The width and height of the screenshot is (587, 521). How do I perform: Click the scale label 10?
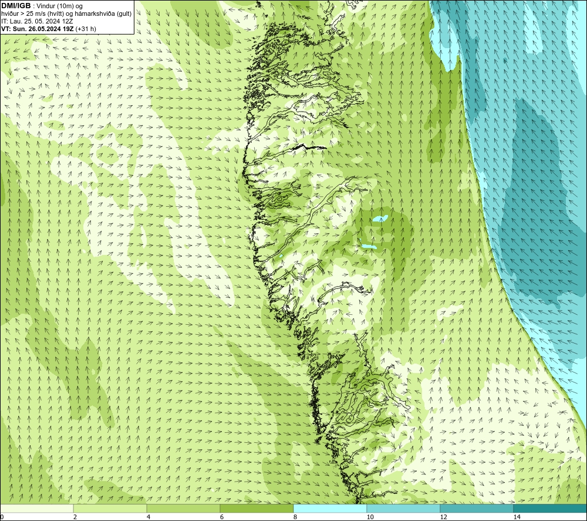370,517
